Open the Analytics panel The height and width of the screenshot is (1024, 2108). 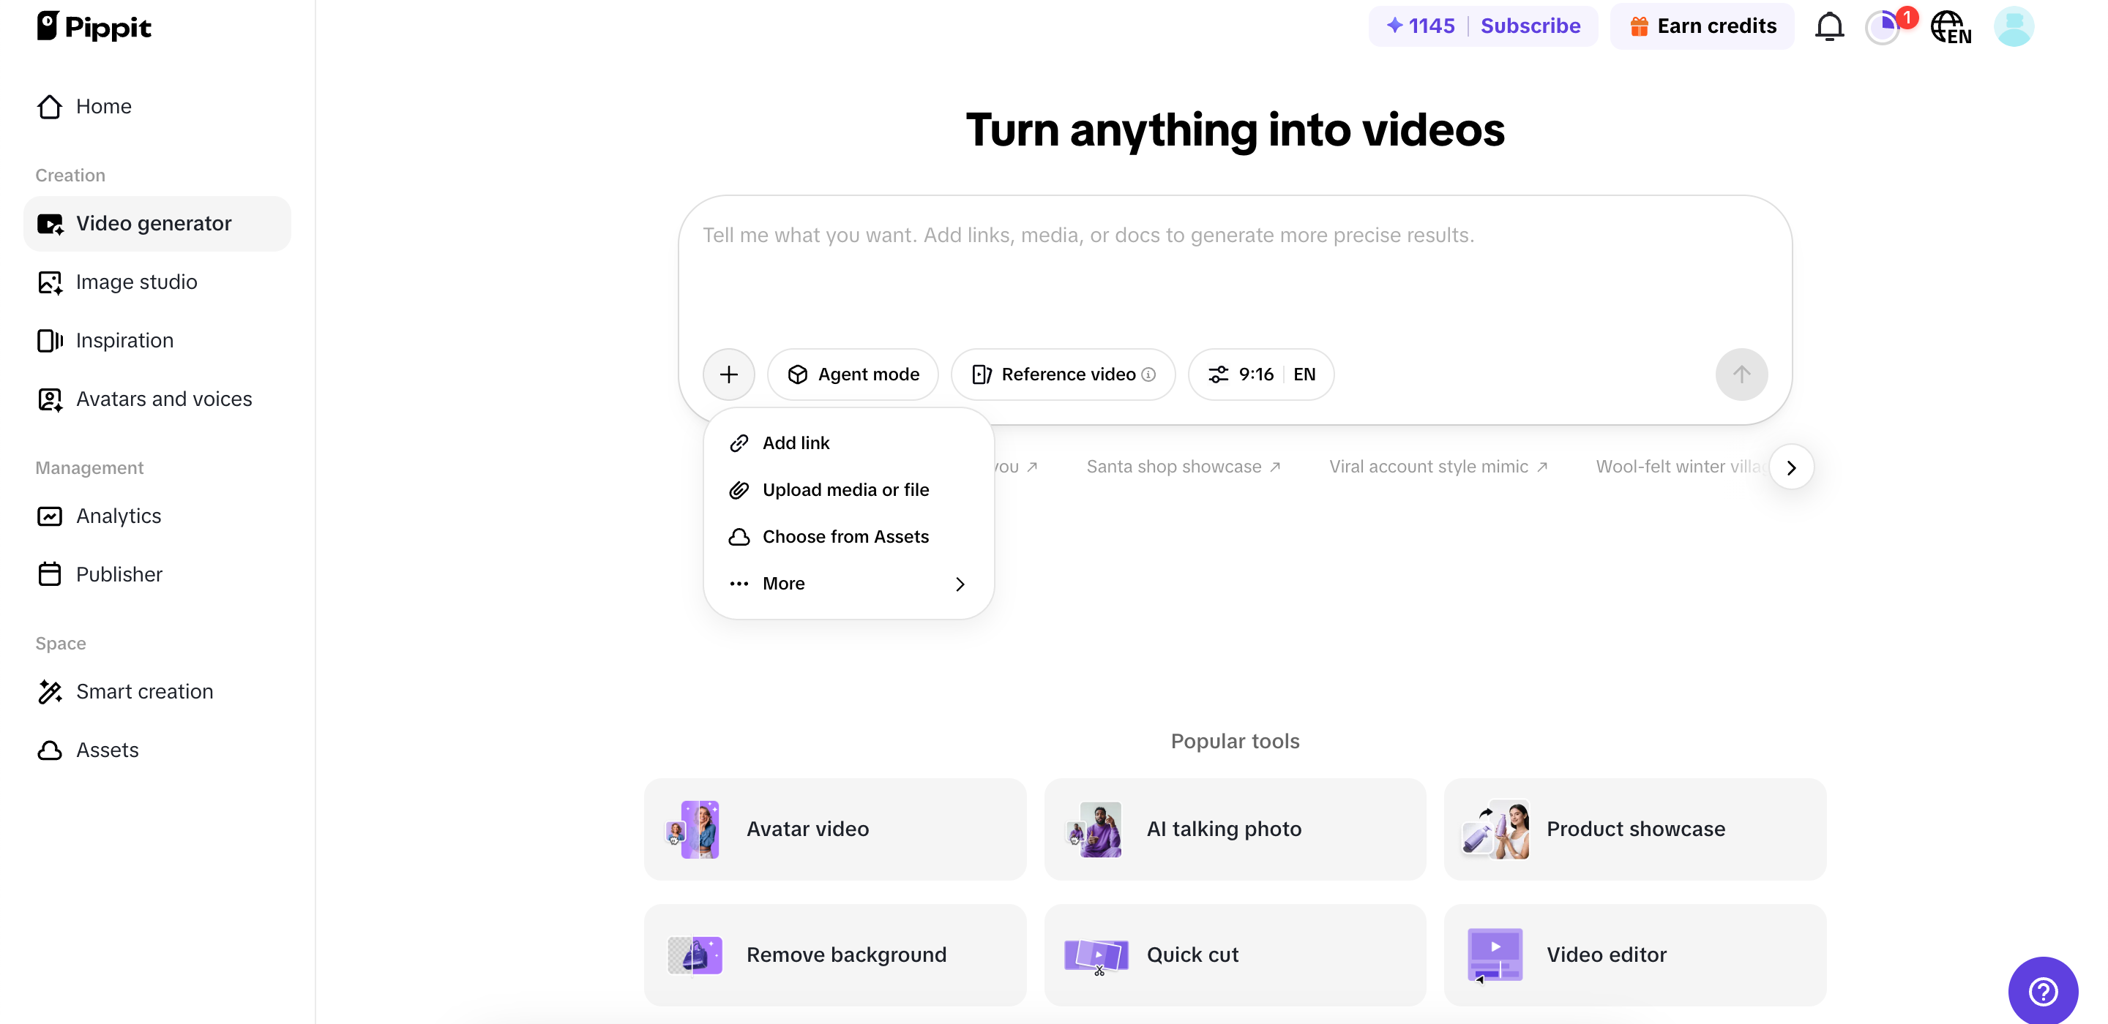[119, 515]
